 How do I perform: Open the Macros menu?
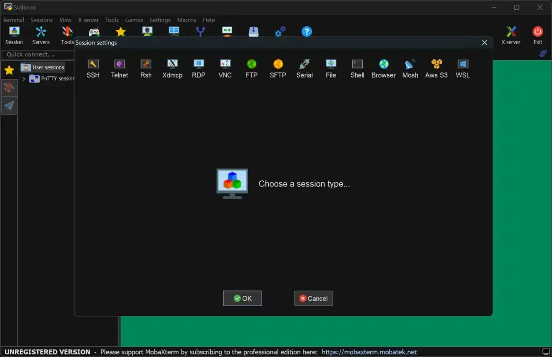coord(187,20)
